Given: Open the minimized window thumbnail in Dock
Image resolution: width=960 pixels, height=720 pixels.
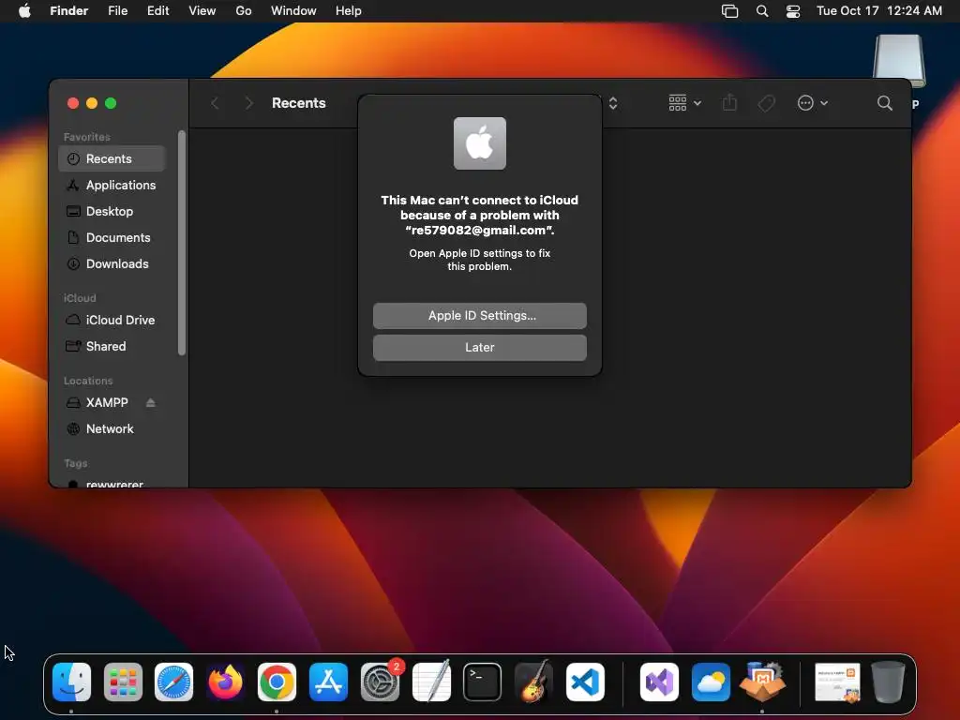Looking at the screenshot, I should 837,682.
